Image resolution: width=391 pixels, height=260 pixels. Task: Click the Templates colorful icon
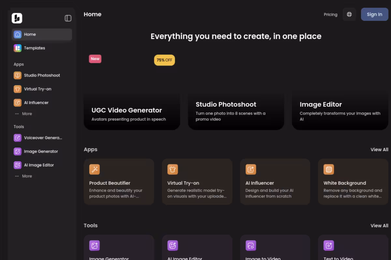pos(18,48)
